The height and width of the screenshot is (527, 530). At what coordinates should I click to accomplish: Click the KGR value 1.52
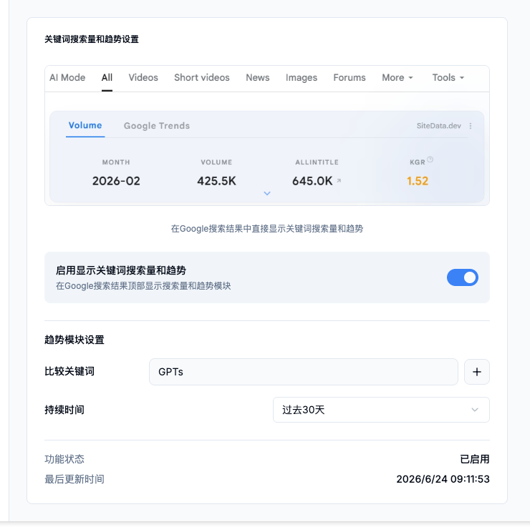click(418, 181)
